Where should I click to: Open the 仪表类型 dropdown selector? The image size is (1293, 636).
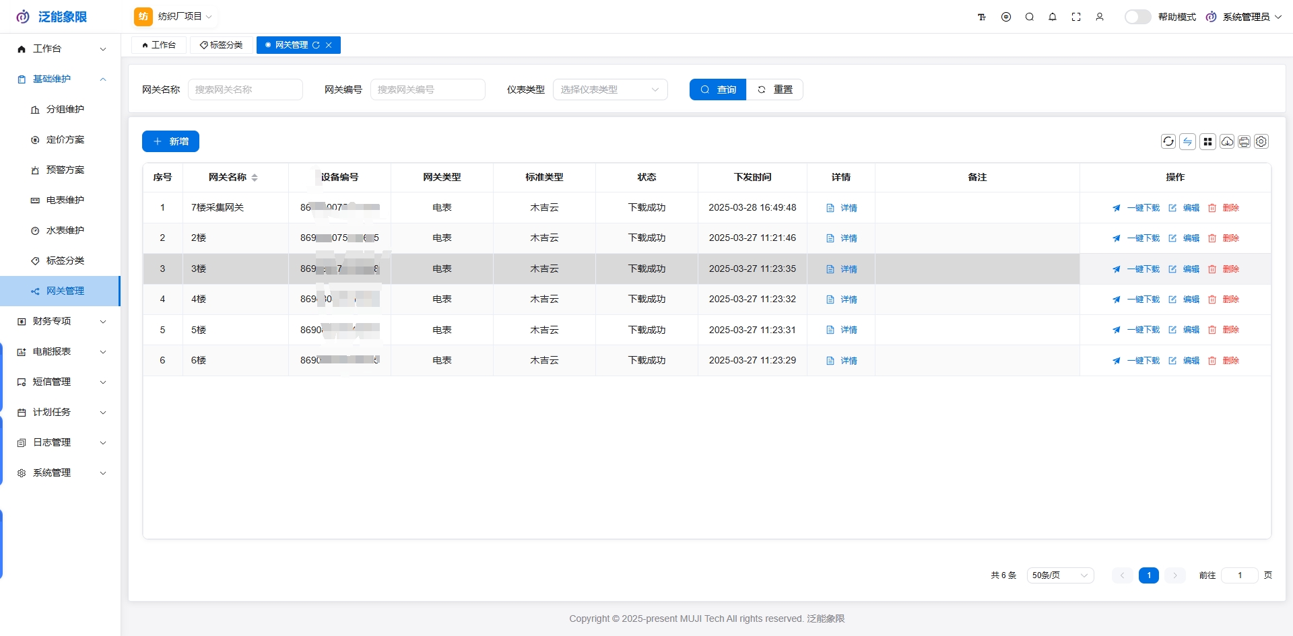click(x=610, y=90)
